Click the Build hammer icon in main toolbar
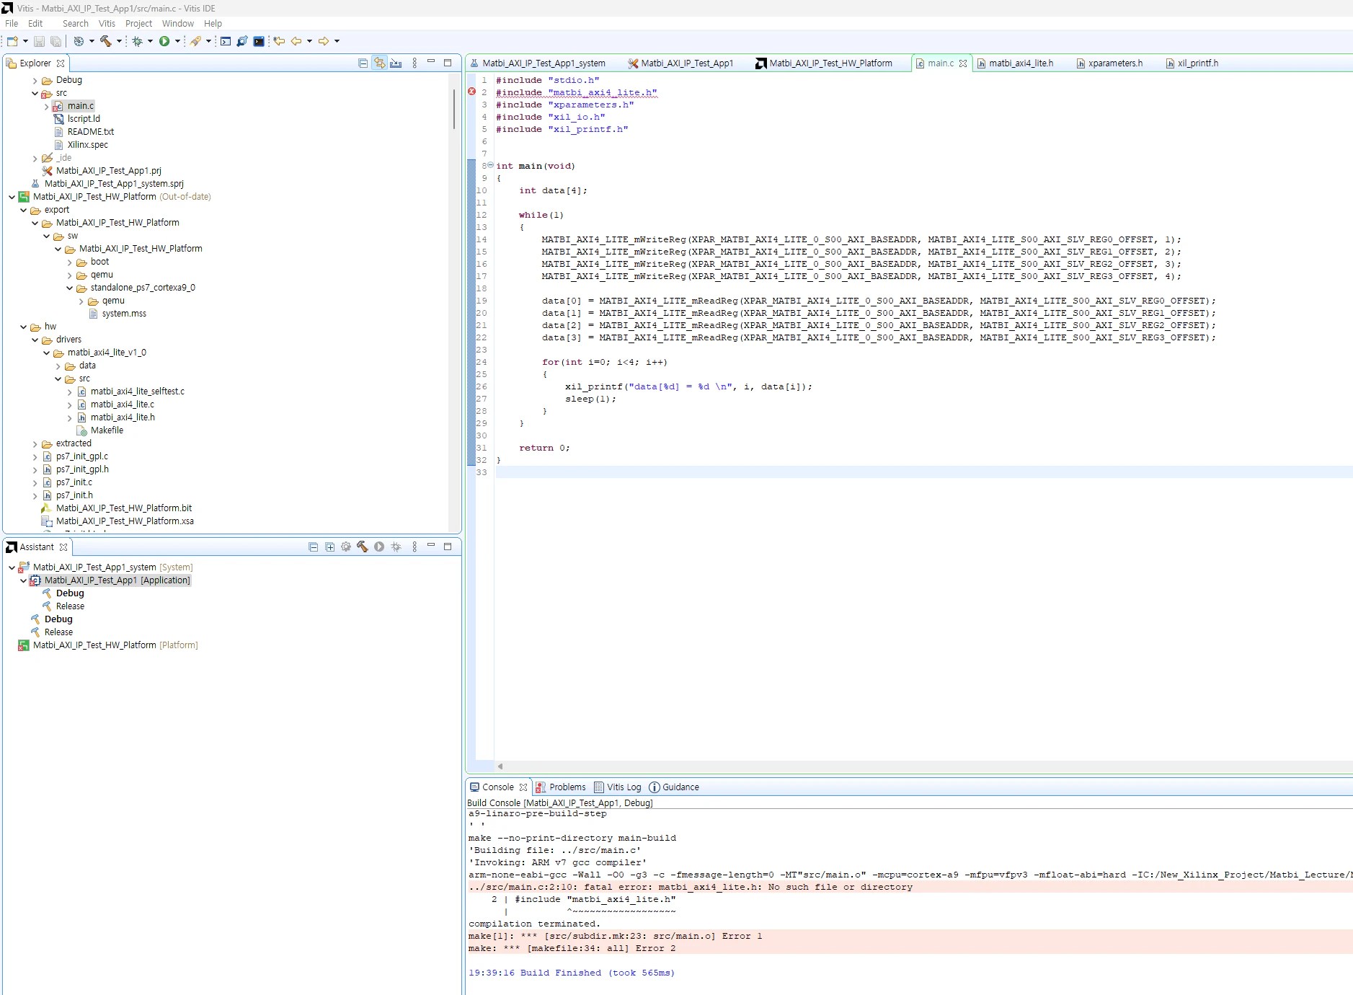 tap(106, 41)
